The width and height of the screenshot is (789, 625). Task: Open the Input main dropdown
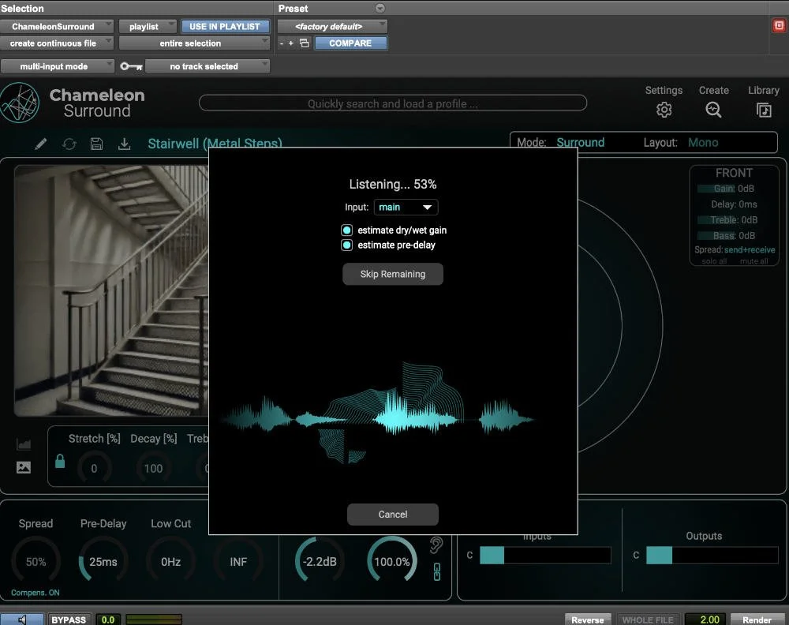pos(406,208)
